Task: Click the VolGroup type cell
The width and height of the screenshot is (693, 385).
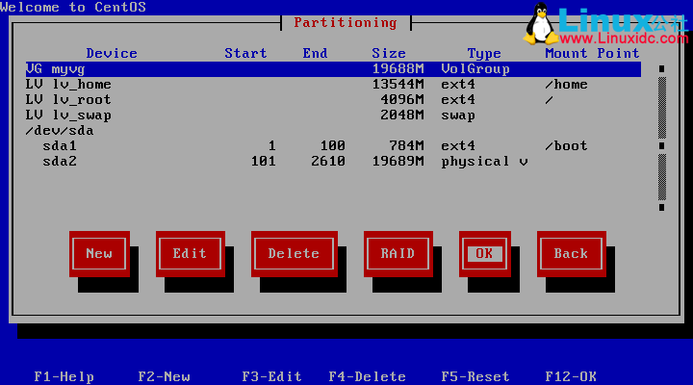Action: [x=475, y=69]
